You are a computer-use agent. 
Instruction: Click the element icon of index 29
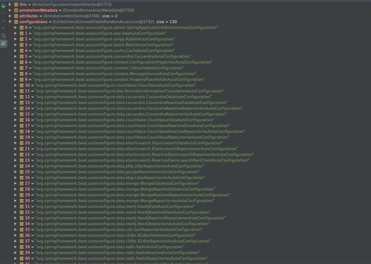22,195
